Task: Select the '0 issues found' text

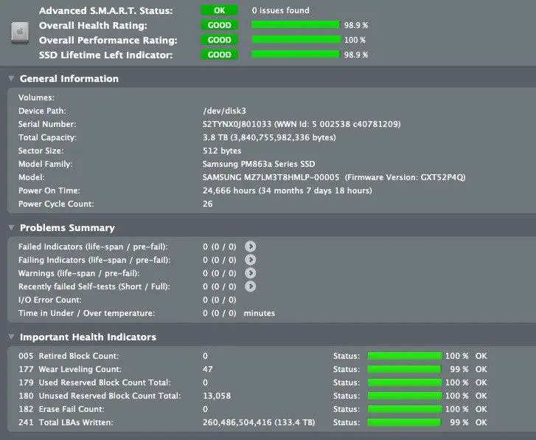Action: point(281,10)
